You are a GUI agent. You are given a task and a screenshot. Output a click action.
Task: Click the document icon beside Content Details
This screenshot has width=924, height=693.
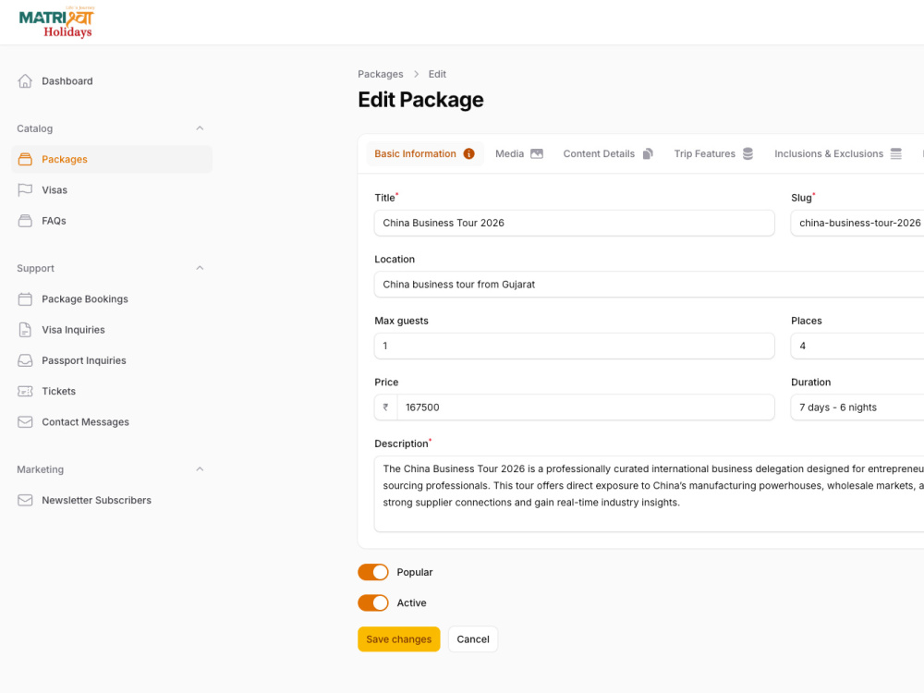[648, 153]
